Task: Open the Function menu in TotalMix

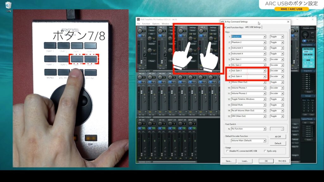Action: [x=146, y=24]
